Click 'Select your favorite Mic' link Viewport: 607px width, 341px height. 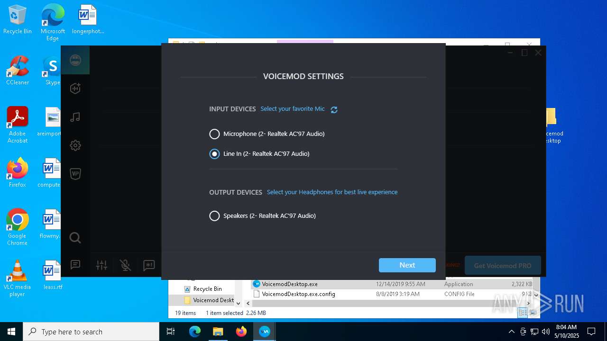coord(293,109)
